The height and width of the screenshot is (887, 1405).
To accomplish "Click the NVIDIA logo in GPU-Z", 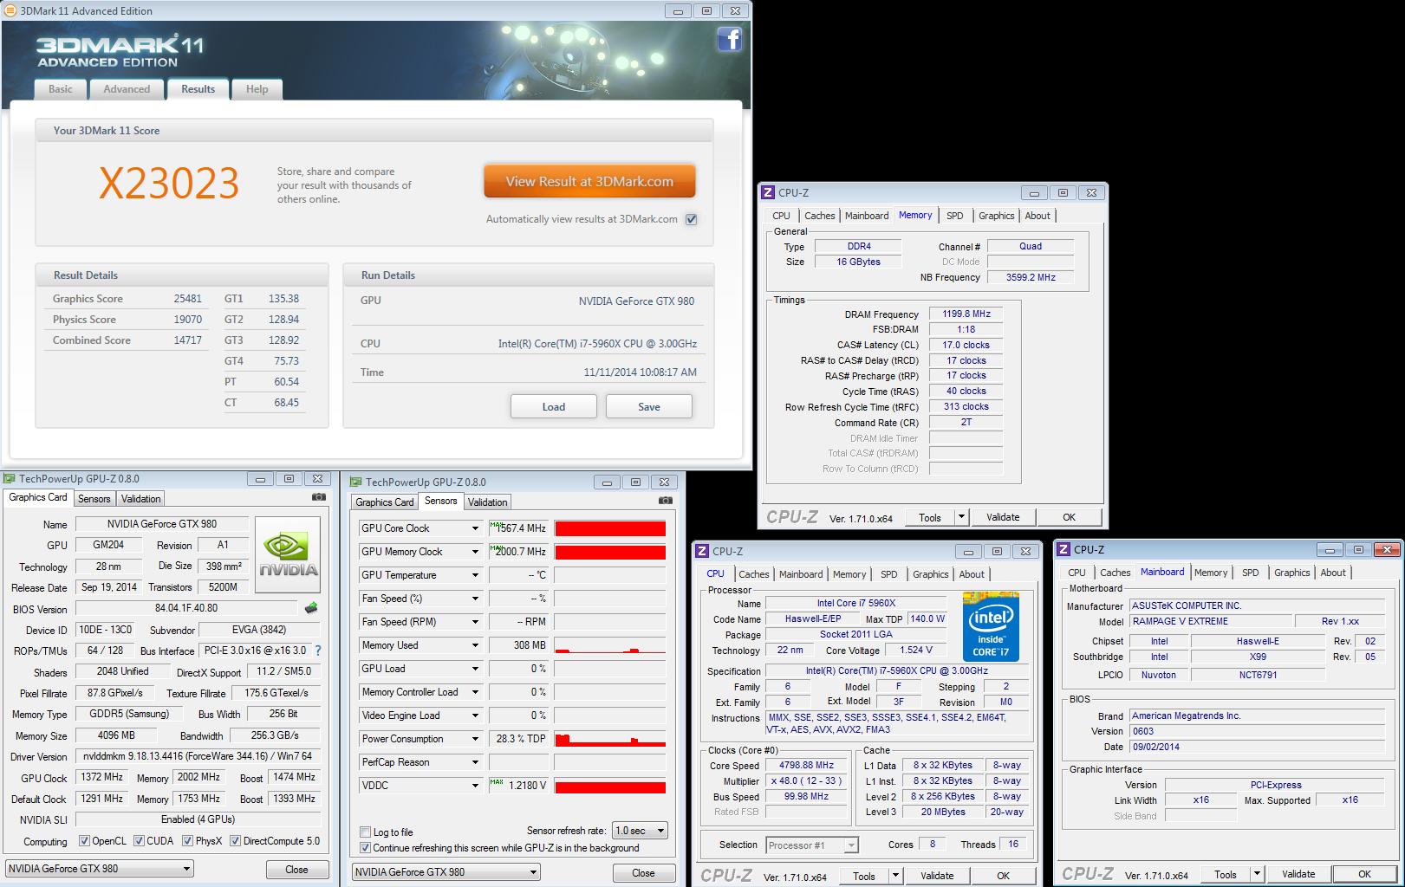I will point(289,555).
